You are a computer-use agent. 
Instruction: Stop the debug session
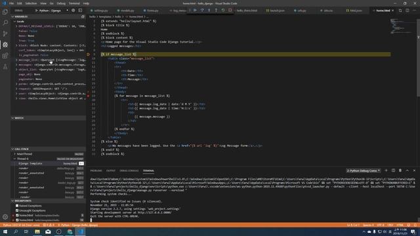(230, 10)
